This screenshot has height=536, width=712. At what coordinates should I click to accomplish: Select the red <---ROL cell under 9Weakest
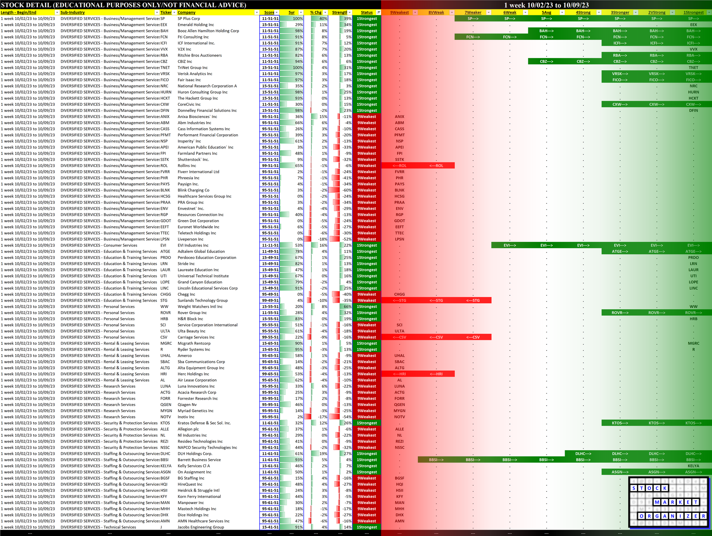coord(399,166)
